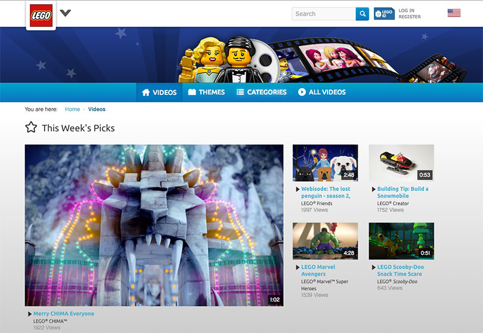Select the VIDEOS tab
Screen dimensions: 483x333
pyautogui.click(x=159, y=92)
